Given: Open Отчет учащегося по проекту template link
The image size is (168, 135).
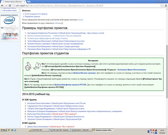Looking at the screenshot, I should coord(36,14).
